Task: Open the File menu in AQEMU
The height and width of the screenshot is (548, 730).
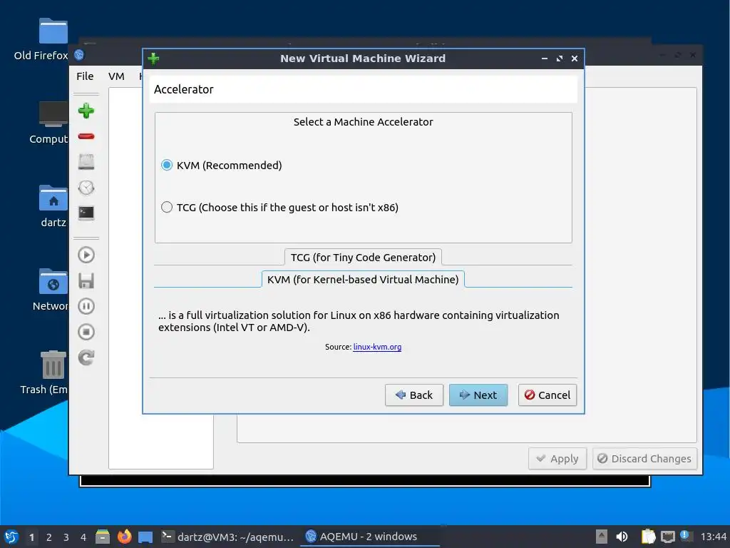Action: tap(85, 76)
